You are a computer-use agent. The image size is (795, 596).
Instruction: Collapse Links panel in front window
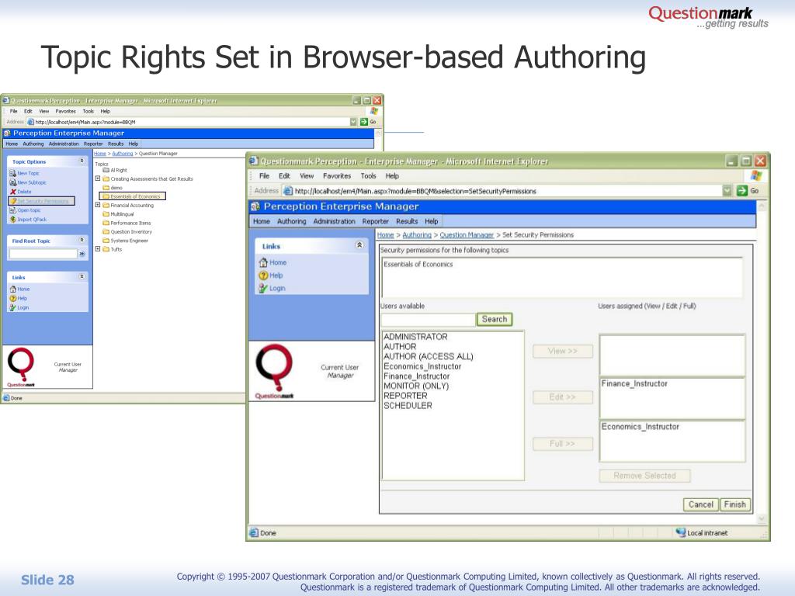click(359, 245)
